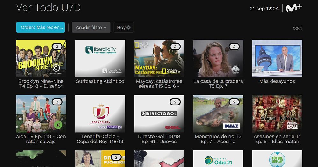Open the Surfcasting Atlántico thumbnail
Image resolution: width=318 pixels, height=167 pixels.
pos(100,58)
